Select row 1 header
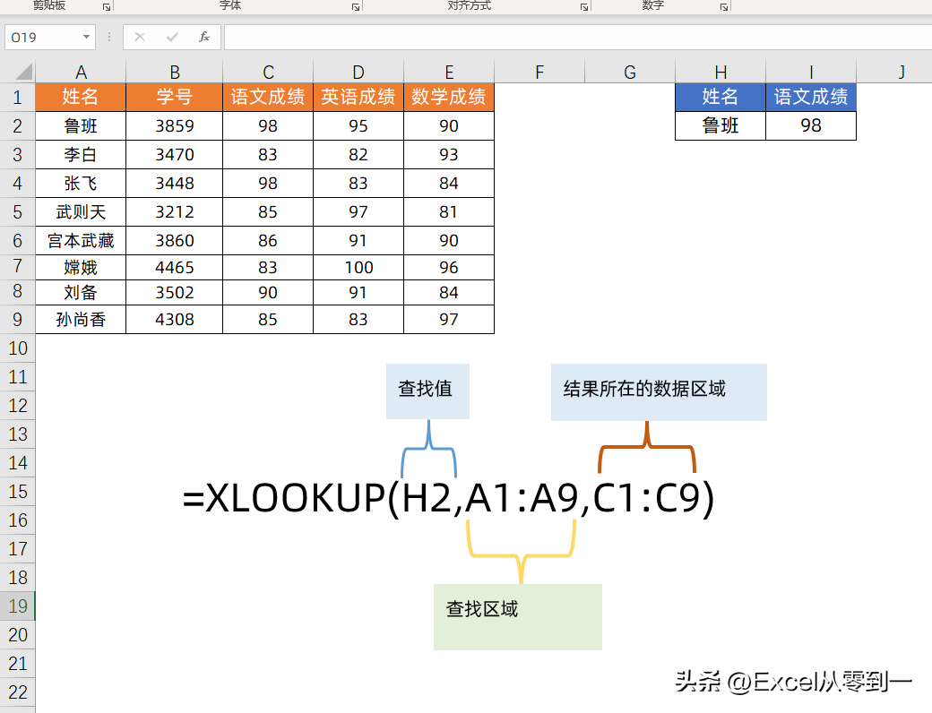The width and height of the screenshot is (932, 713). pyautogui.click(x=17, y=97)
